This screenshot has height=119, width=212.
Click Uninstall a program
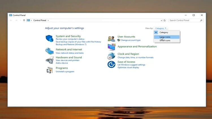65,72
